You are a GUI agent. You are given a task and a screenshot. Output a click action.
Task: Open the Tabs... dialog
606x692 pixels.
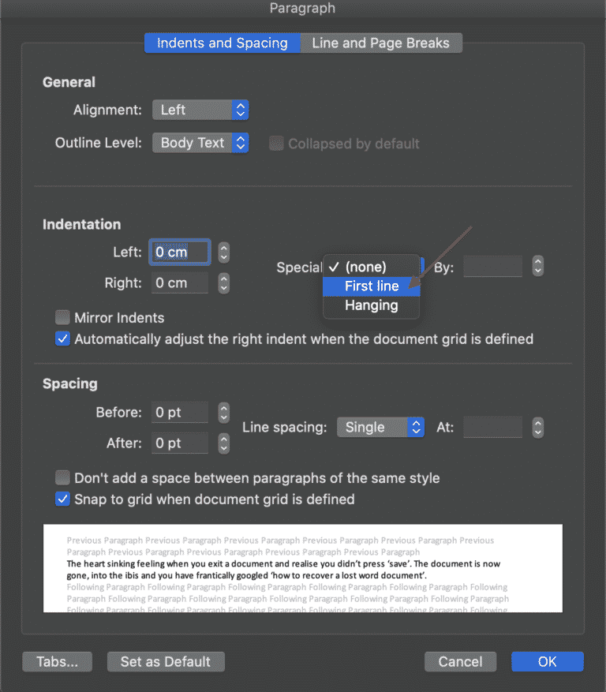click(x=57, y=661)
